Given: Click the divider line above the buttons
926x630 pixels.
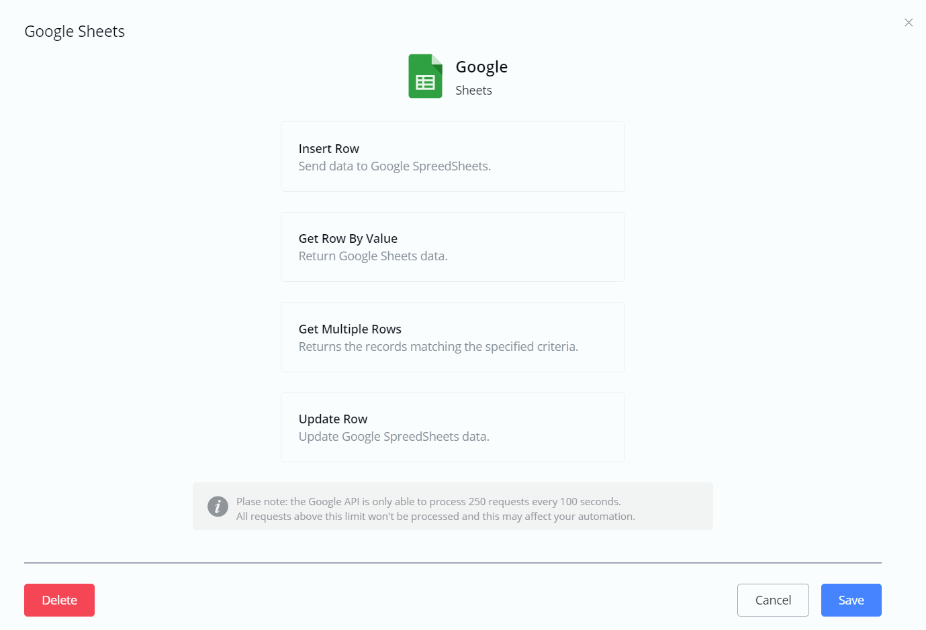Looking at the screenshot, I should [x=453, y=563].
